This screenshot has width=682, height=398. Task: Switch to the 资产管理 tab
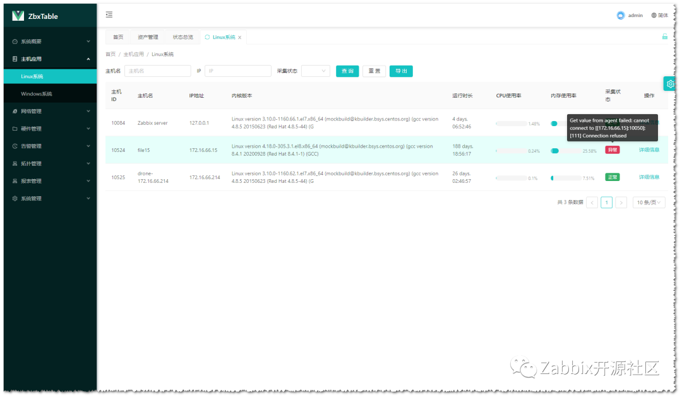[148, 37]
